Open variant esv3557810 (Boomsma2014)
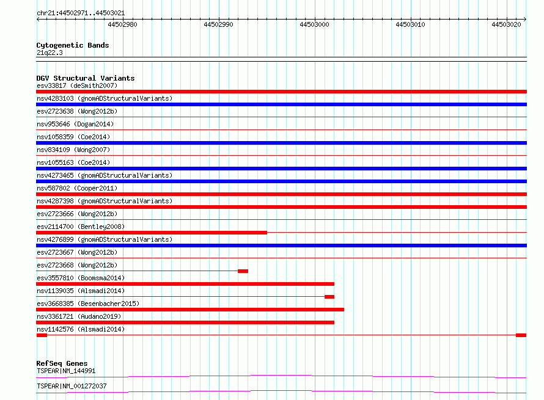Screen dimensions: 544x400 [x=81, y=278]
